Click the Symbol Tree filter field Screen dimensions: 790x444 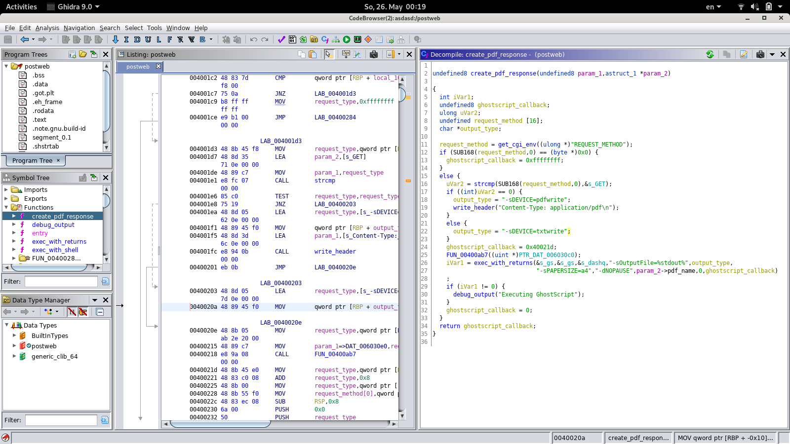coord(61,281)
